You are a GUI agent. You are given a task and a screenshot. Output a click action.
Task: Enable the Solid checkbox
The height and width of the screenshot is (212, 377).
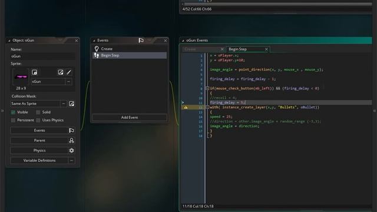click(38, 112)
